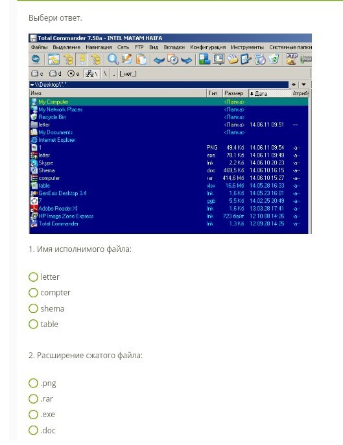Click the Размер column header
Image resolution: width=343 pixels, height=445 pixels.
[x=235, y=93]
